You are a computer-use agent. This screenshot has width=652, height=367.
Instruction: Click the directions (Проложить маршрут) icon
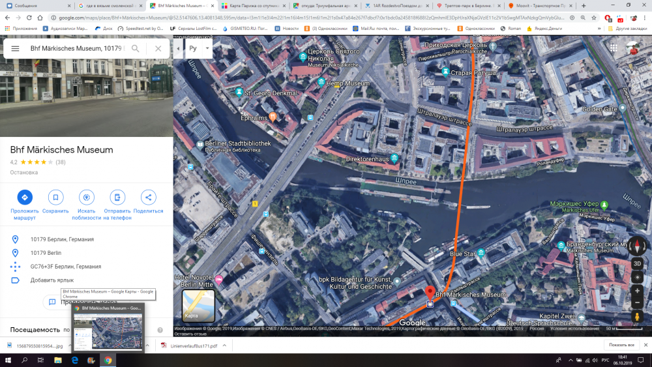tap(25, 198)
